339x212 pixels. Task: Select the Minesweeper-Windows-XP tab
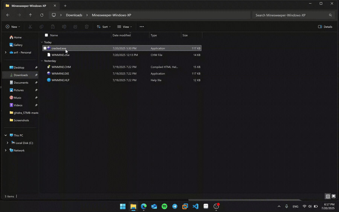pos(31,6)
